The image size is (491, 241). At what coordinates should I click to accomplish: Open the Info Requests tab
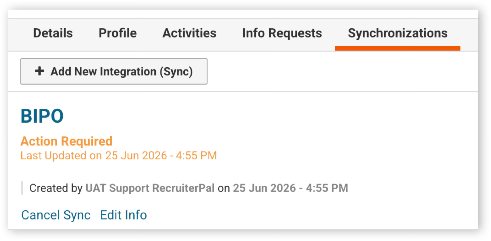tap(282, 33)
